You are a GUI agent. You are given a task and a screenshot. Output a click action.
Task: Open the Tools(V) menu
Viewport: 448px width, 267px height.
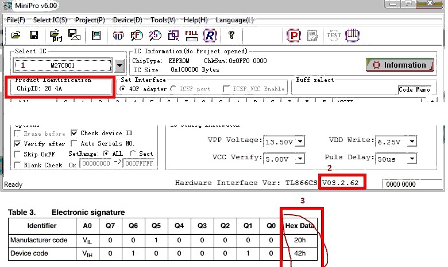pos(163,20)
